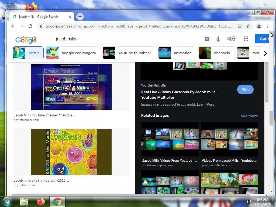
Task: Open the Sneak Peeks image result
Action: point(71,87)
